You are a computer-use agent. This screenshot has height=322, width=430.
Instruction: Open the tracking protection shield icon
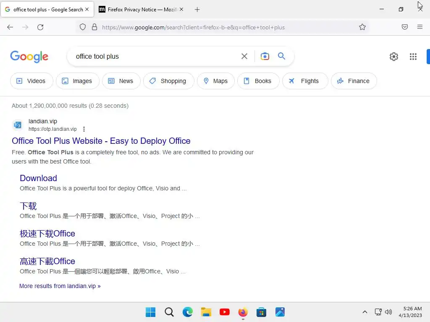tap(83, 27)
